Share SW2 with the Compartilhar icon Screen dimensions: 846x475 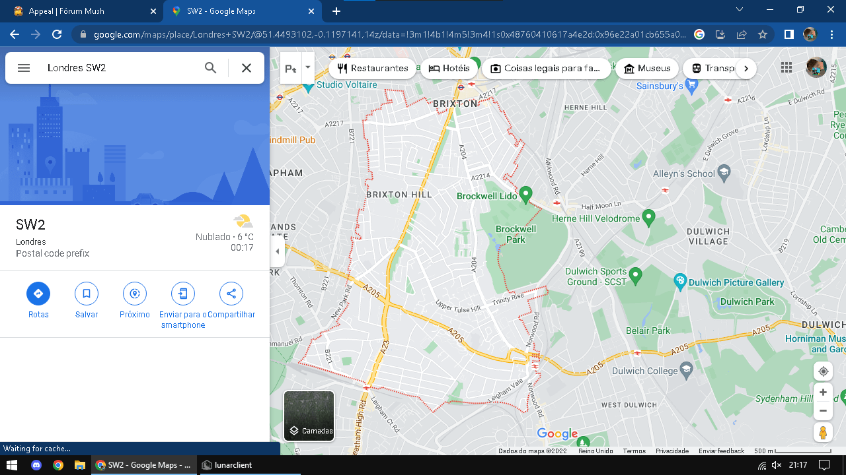pyautogui.click(x=231, y=294)
